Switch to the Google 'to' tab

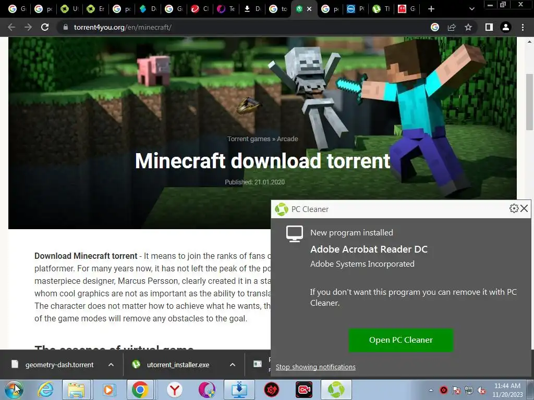click(278, 9)
